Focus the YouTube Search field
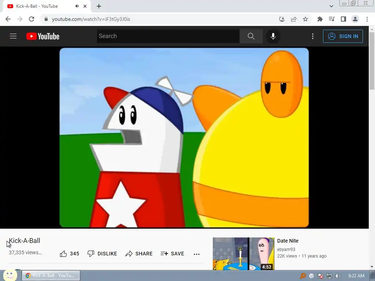 168,36
